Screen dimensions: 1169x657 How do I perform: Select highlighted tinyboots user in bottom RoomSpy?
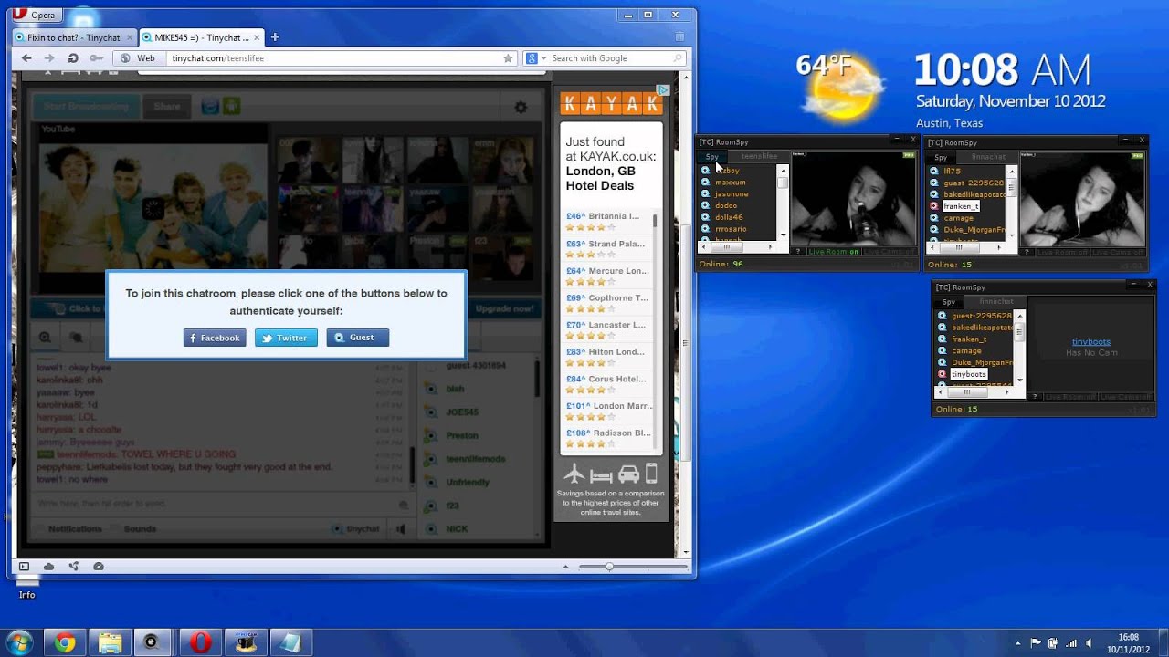(969, 374)
